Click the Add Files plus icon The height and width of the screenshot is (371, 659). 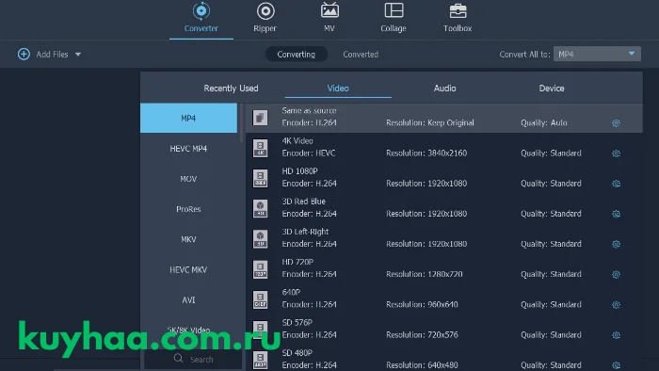[24, 55]
